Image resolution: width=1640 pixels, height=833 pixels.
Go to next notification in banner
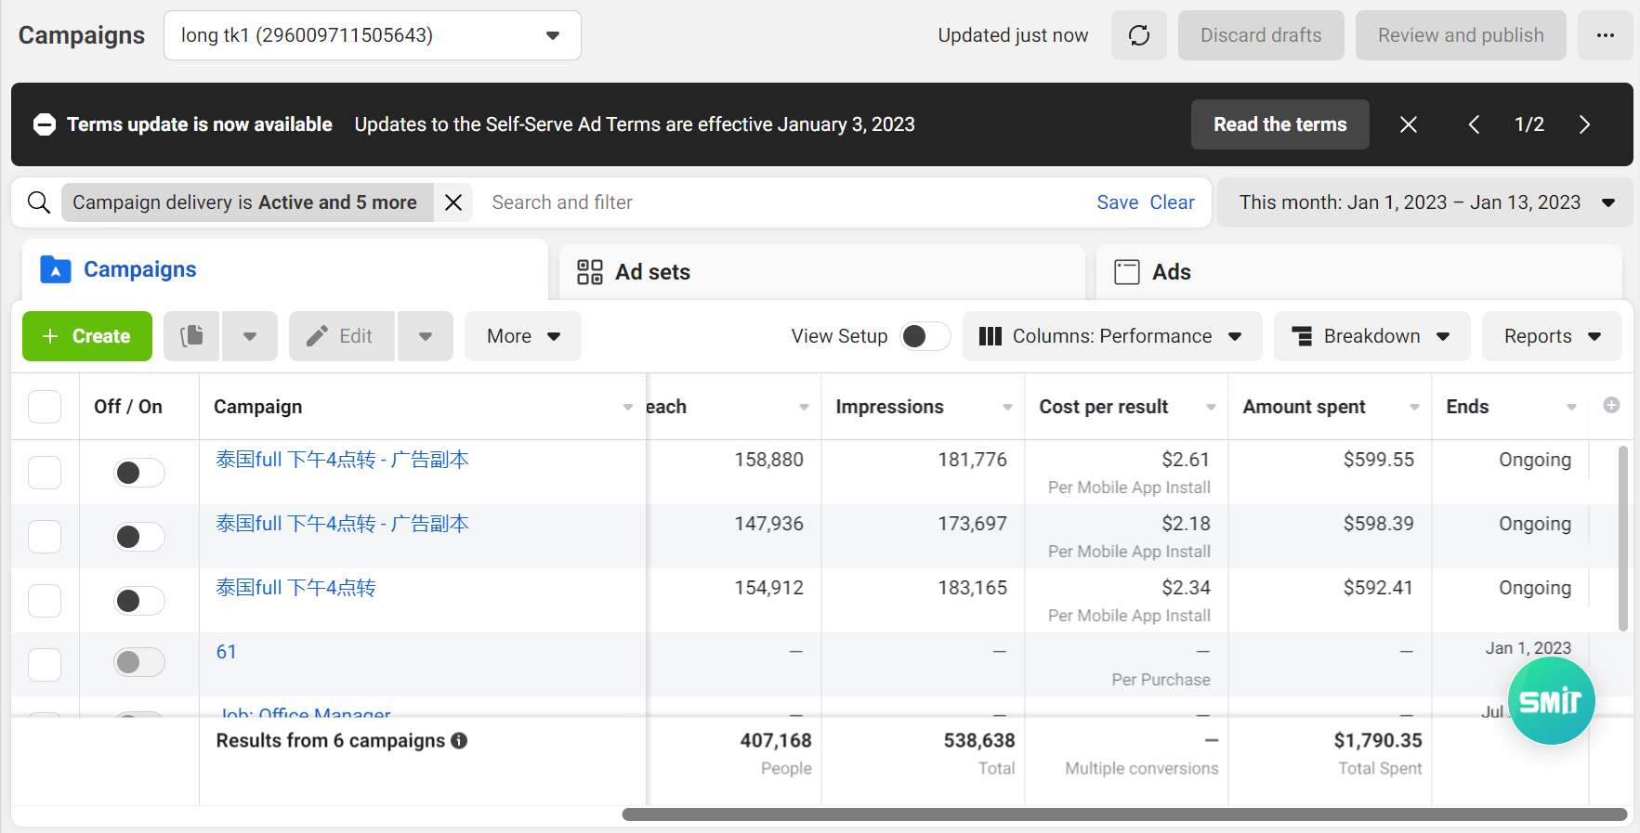pos(1585,124)
